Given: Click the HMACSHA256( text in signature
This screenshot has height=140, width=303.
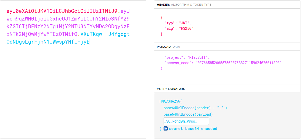Looking at the screenshot, I should [171, 101].
